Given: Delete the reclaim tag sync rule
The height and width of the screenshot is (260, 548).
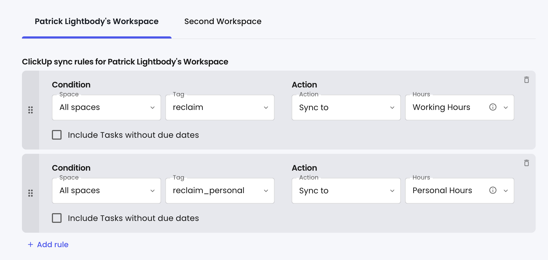Looking at the screenshot, I should click(x=526, y=80).
